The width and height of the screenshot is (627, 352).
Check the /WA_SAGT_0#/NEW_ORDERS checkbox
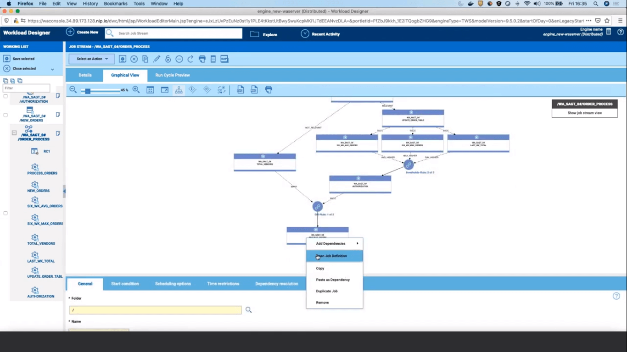(x=5, y=115)
